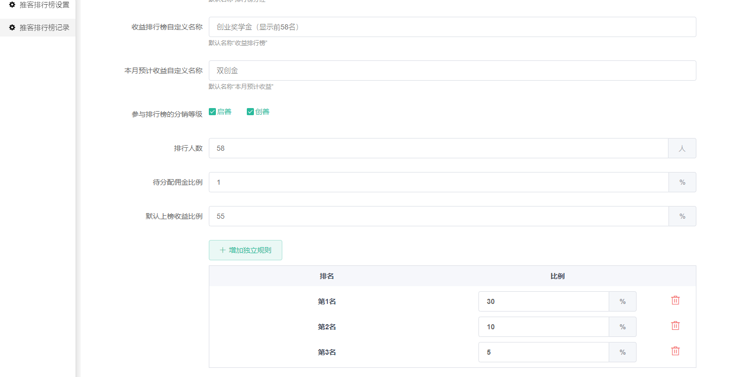Viewport: 743px width, 377px height.
Task: Click the 人 unit suffix of 排行人数
Action: tap(682, 148)
